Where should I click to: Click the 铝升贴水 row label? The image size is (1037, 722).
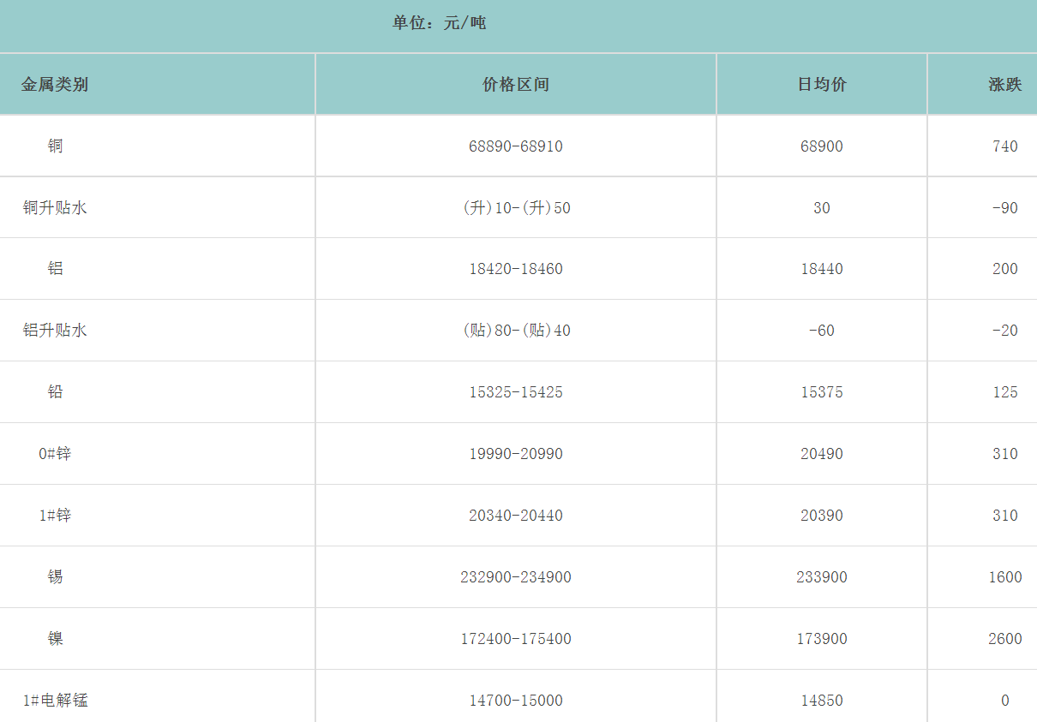pos(55,331)
